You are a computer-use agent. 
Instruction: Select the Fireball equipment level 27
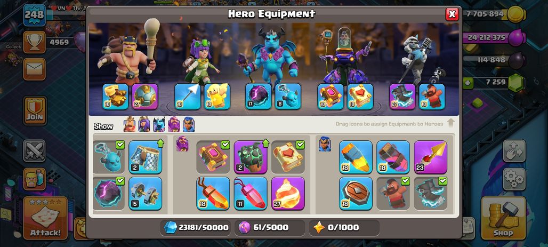point(288,193)
